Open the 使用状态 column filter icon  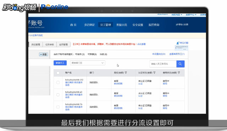point(179,73)
